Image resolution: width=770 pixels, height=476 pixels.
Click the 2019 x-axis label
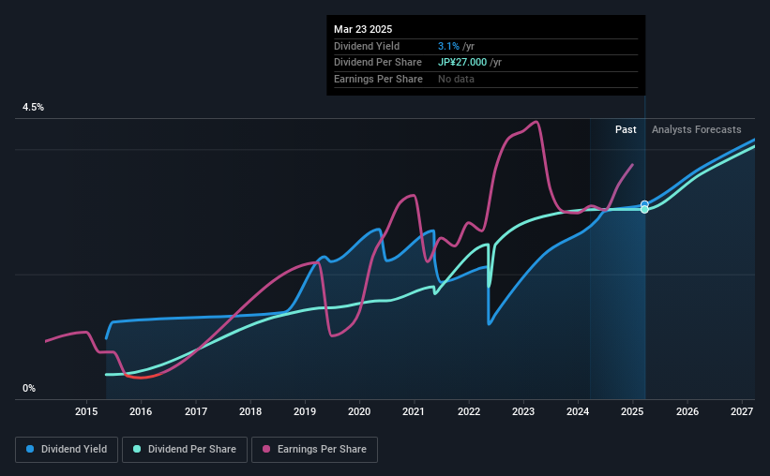click(305, 411)
